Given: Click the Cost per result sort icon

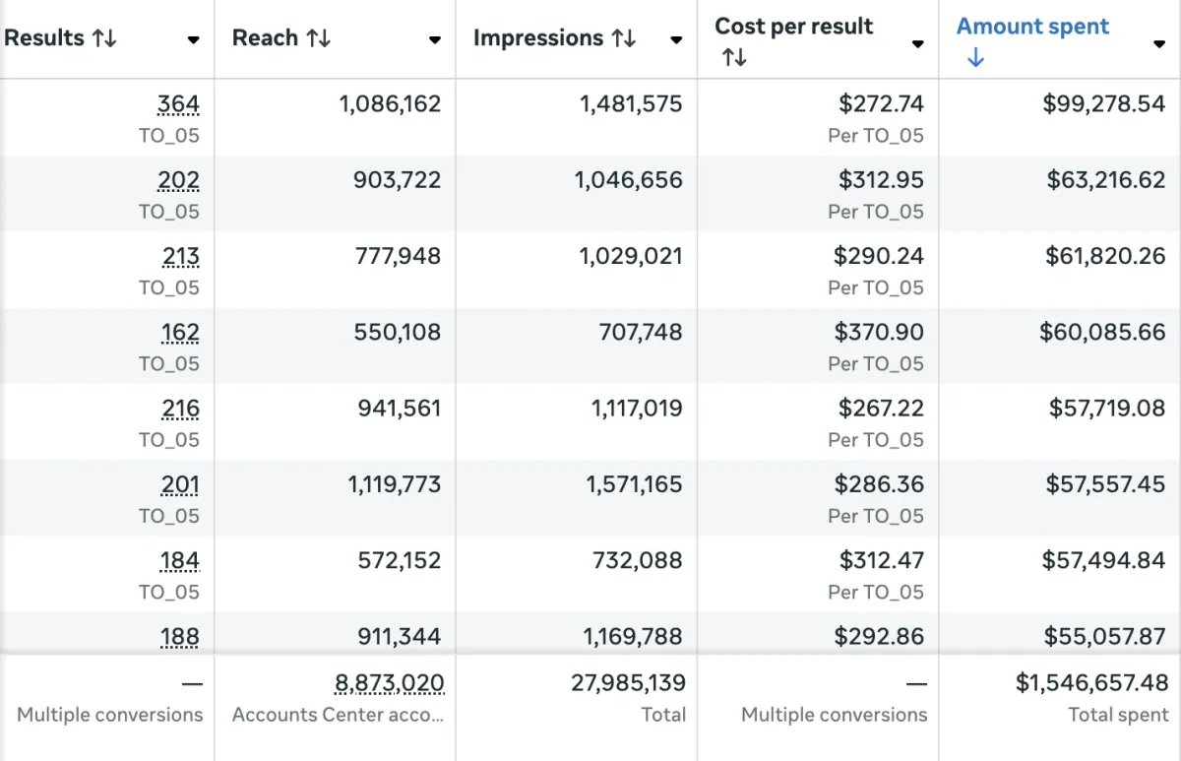Looking at the screenshot, I should [734, 58].
